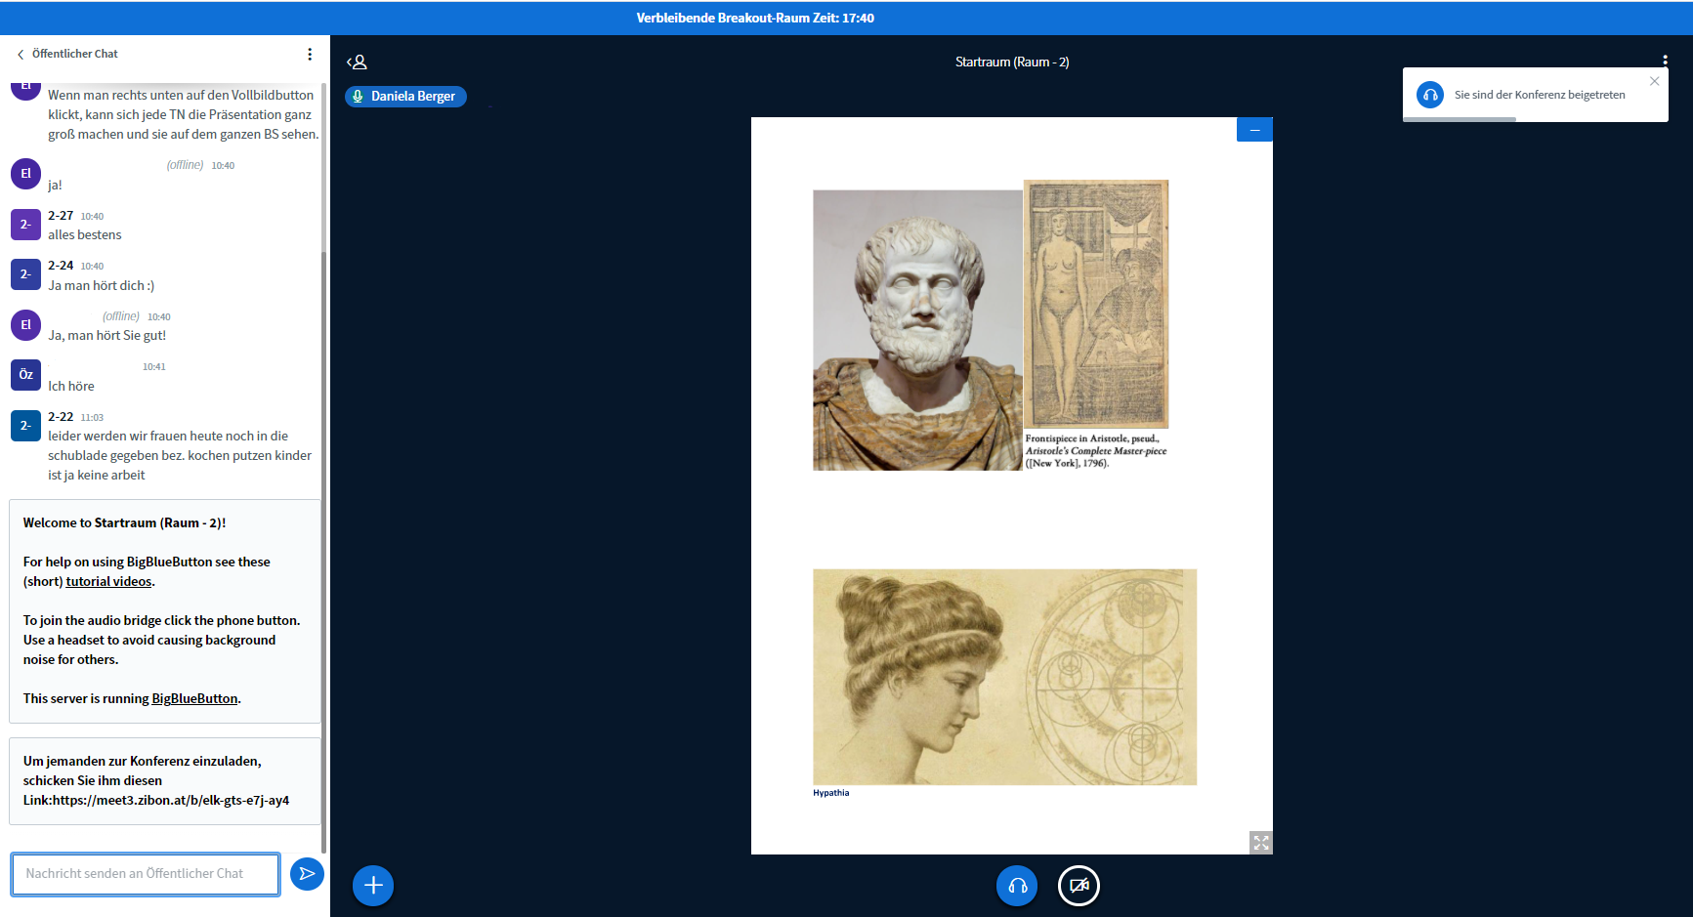1693x917 pixels.
Task: Click the 'Ja man hört dich :)' message
Action: point(102,286)
